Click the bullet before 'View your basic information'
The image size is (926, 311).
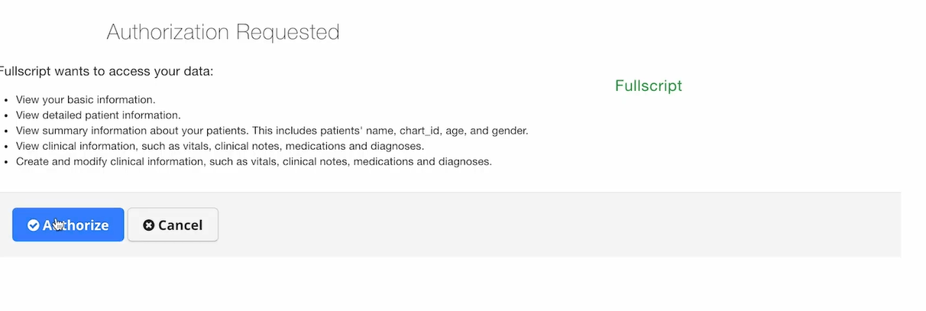(x=6, y=100)
